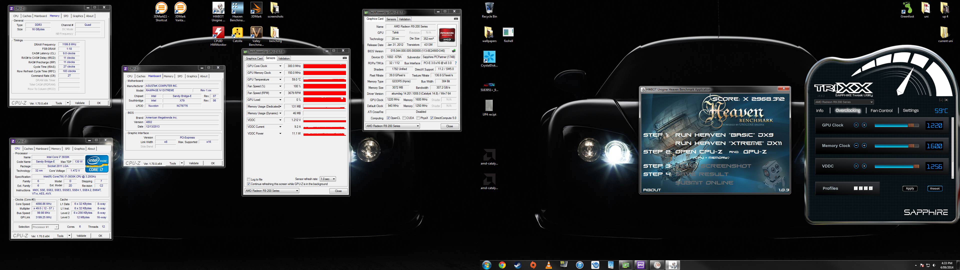Click the GPU-Z screenshot camera icon in Sensors window

(x=345, y=58)
